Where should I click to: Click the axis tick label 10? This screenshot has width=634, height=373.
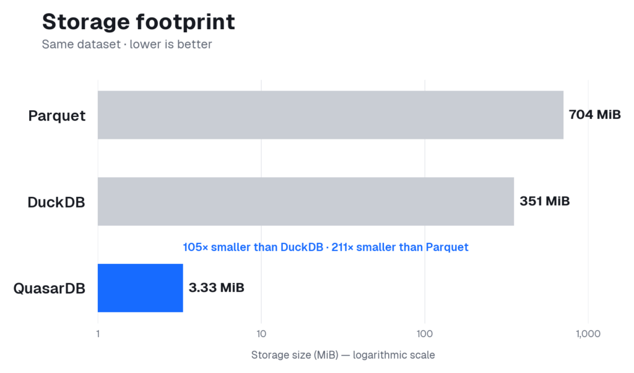[x=261, y=334]
